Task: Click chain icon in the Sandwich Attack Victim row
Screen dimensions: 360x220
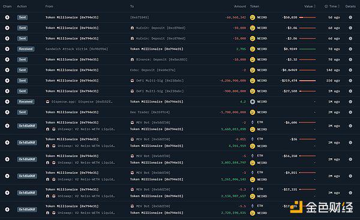Action: (x=7, y=49)
